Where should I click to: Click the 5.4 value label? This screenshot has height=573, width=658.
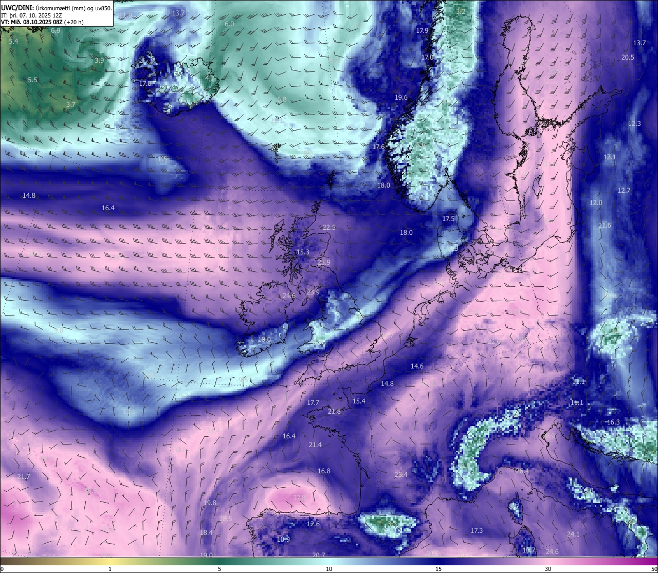click(13, 41)
